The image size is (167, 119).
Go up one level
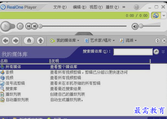tap(40, 41)
